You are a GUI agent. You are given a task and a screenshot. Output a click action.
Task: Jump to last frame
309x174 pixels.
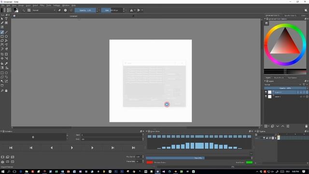point(133,148)
